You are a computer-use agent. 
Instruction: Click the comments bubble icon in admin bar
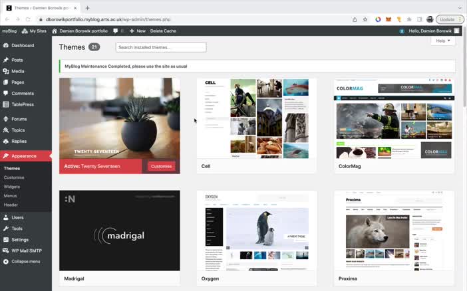116,31
